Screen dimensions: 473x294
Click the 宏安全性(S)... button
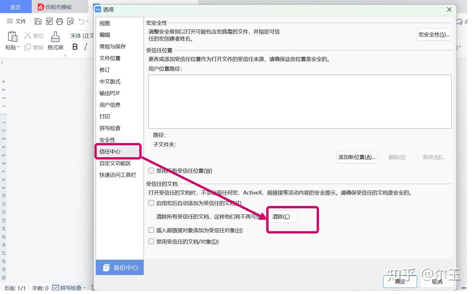point(434,35)
